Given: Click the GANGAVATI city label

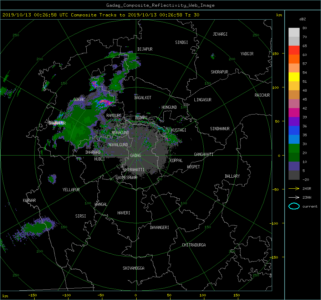Looking at the screenshot, I should 204,154.
